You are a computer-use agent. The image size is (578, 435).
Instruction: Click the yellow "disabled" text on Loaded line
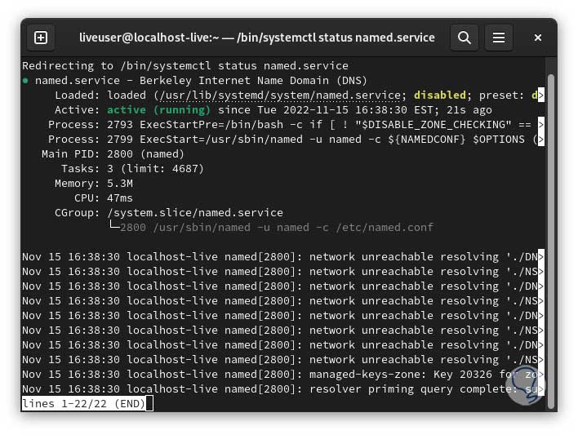pos(439,95)
